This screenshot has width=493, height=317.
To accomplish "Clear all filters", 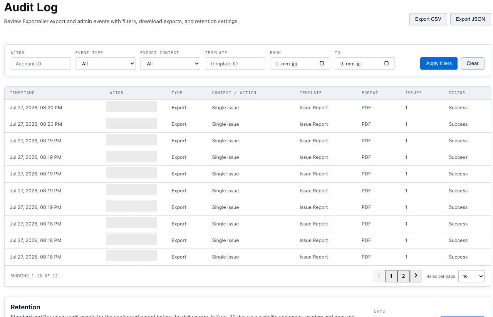I will 472,63.
